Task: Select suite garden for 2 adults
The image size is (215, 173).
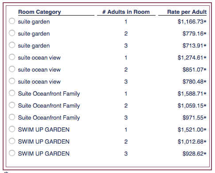Action: coord(12,33)
